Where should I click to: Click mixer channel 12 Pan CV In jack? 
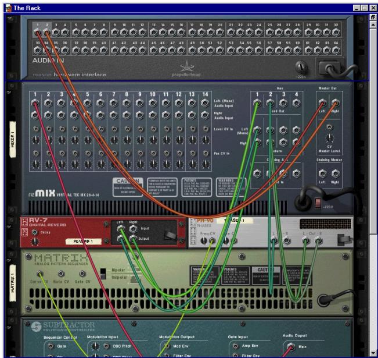pos(179,153)
